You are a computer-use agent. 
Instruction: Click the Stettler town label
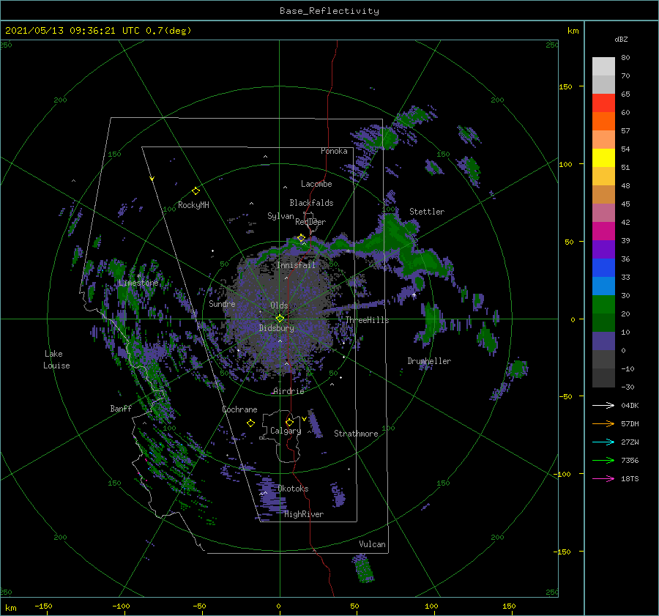pos(427,212)
